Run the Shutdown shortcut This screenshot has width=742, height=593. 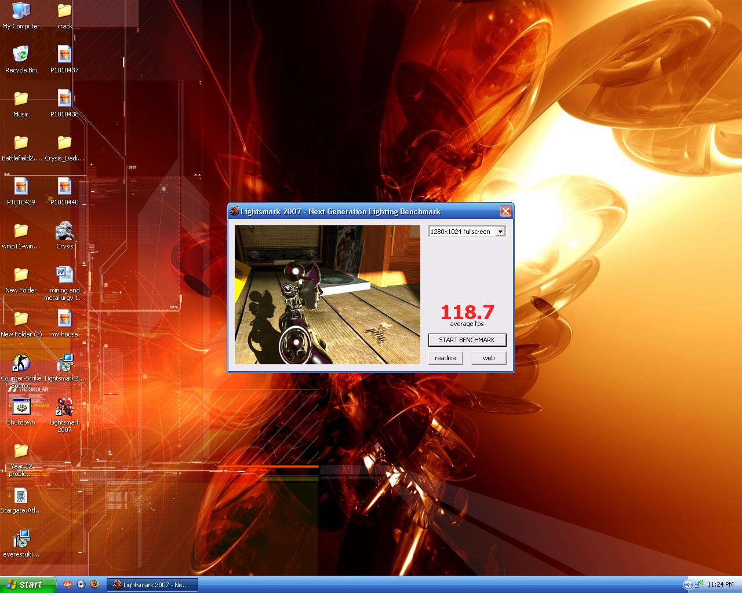tap(21, 407)
